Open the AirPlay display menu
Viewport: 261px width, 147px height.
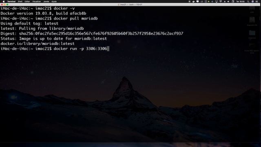tap(217, 2)
